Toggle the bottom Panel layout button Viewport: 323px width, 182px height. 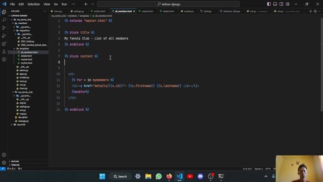coord(275,4)
